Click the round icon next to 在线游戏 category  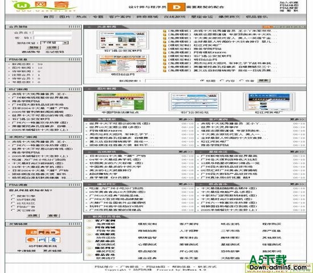tap(89, 234)
